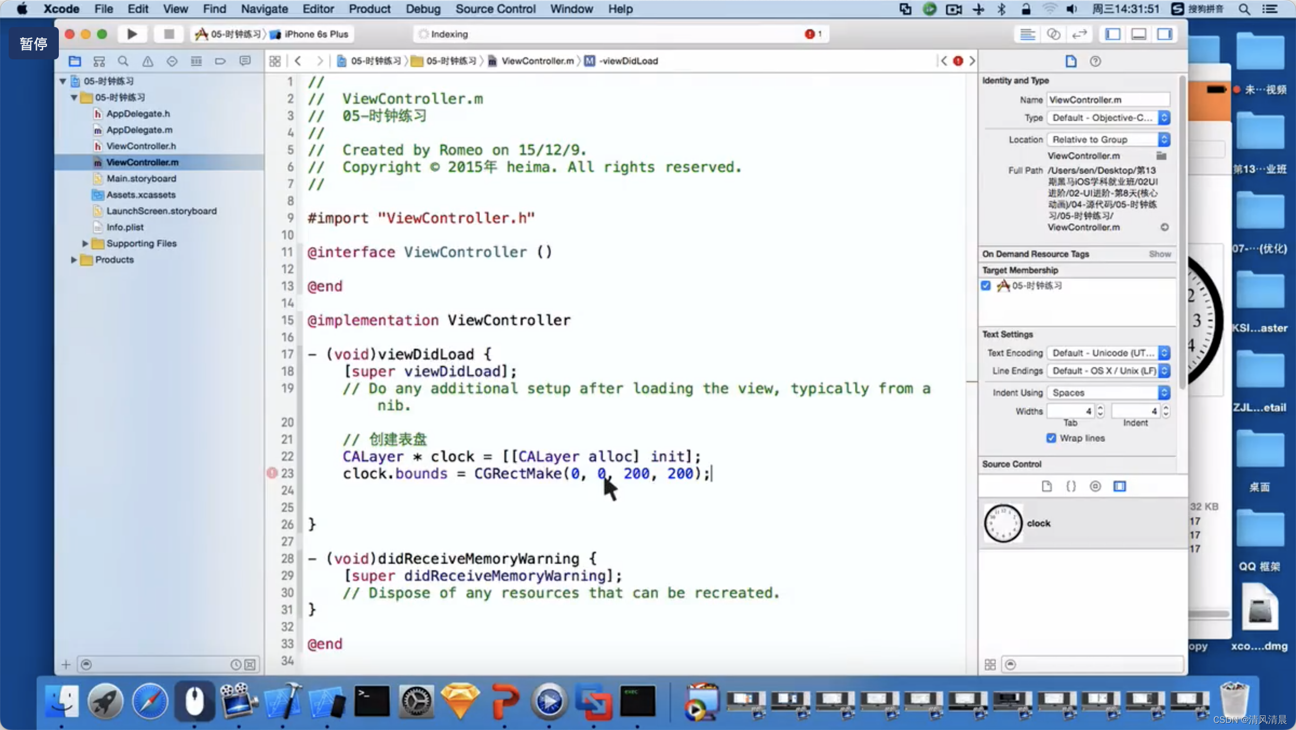The width and height of the screenshot is (1296, 730).
Task: Enable Wrap lines text setting checkbox
Action: pos(1053,438)
